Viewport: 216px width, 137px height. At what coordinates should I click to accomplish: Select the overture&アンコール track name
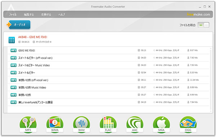pos(36,102)
